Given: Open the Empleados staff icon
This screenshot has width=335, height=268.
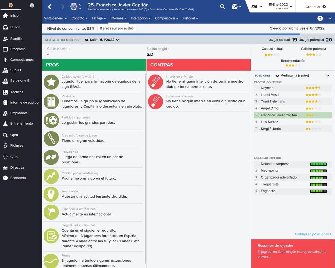Looking at the screenshot, I should pos(5,113).
